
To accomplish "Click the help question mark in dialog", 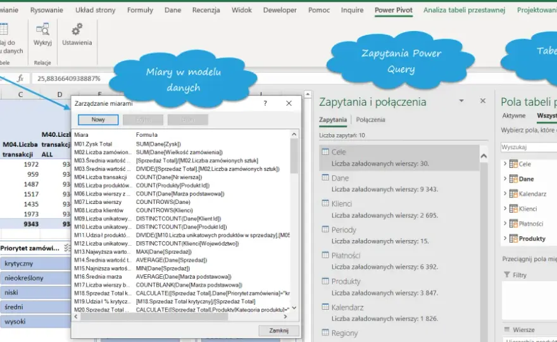I will (x=265, y=103).
